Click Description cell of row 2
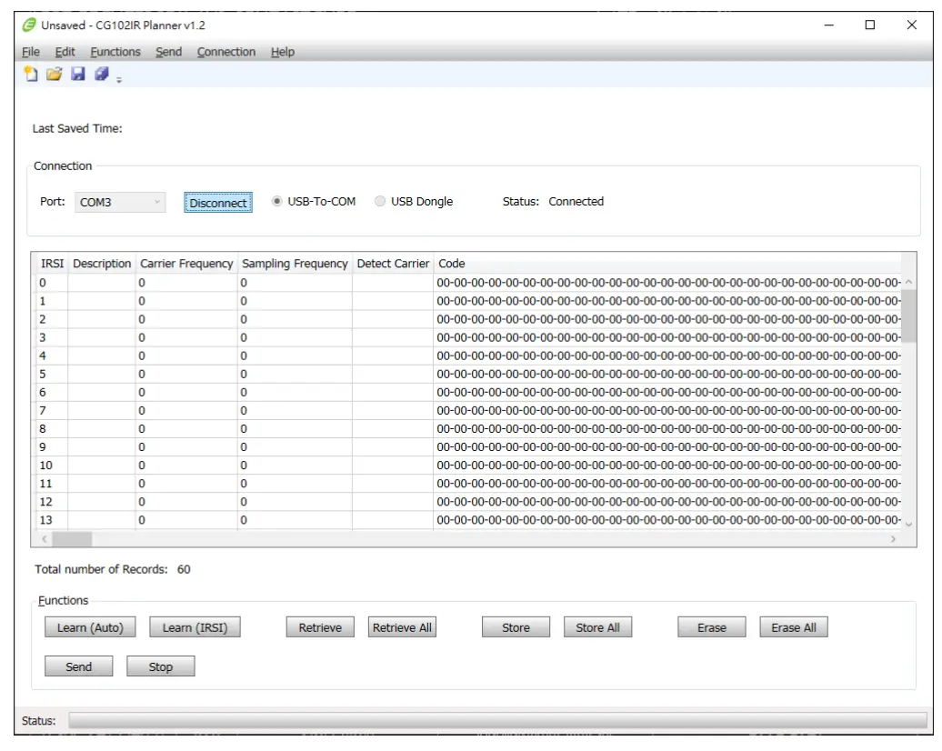The image size is (942, 751). click(x=102, y=319)
